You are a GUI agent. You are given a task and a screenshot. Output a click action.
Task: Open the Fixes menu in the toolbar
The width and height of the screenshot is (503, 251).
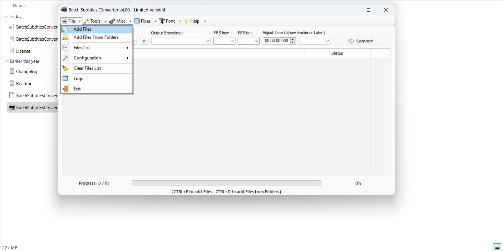tap(145, 21)
